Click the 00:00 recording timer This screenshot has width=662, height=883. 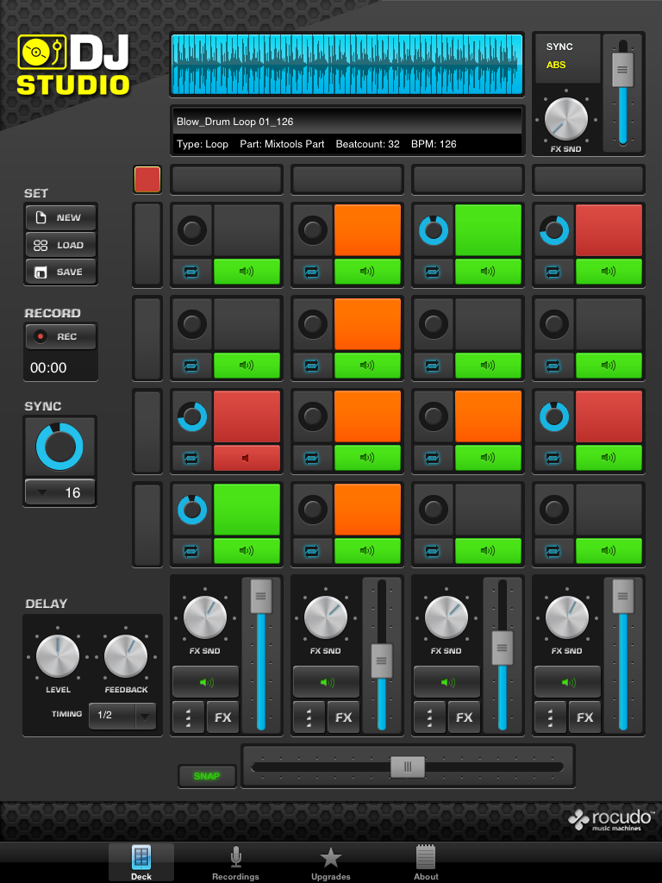tap(48, 367)
